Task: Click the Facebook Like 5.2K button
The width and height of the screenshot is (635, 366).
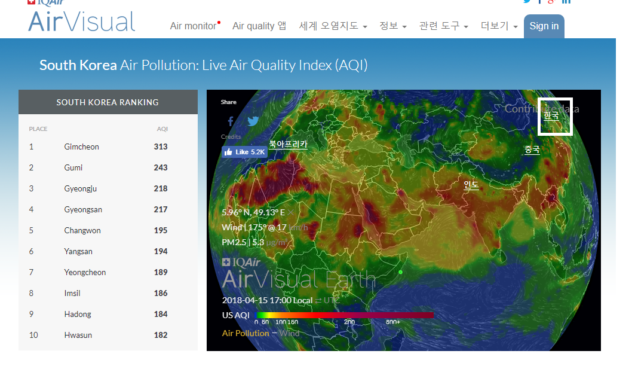Action: pyautogui.click(x=244, y=152)
